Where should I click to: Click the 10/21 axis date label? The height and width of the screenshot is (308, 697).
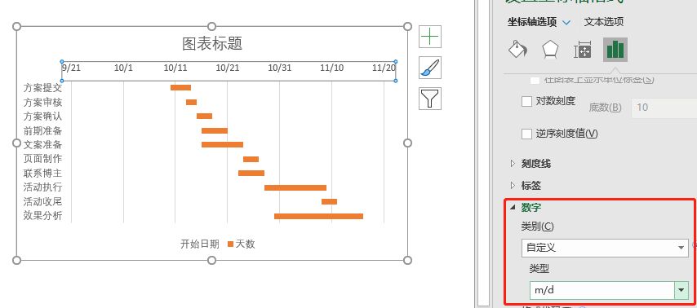click(227, 68)
